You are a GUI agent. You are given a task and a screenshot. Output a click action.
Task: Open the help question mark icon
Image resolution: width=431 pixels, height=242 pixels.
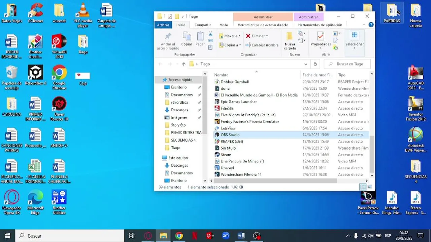coord(371,25)
